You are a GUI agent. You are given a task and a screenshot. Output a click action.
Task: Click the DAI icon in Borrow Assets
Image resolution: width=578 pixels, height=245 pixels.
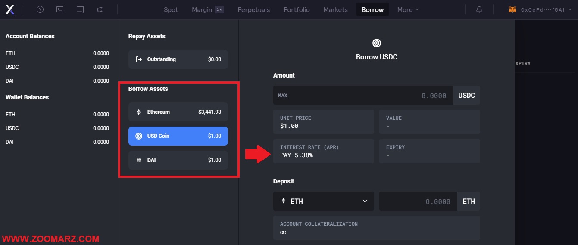click(139, 160)
